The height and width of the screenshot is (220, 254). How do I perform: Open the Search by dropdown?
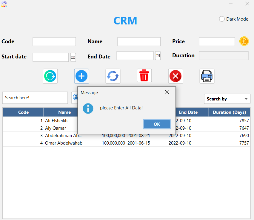point(227,99)
